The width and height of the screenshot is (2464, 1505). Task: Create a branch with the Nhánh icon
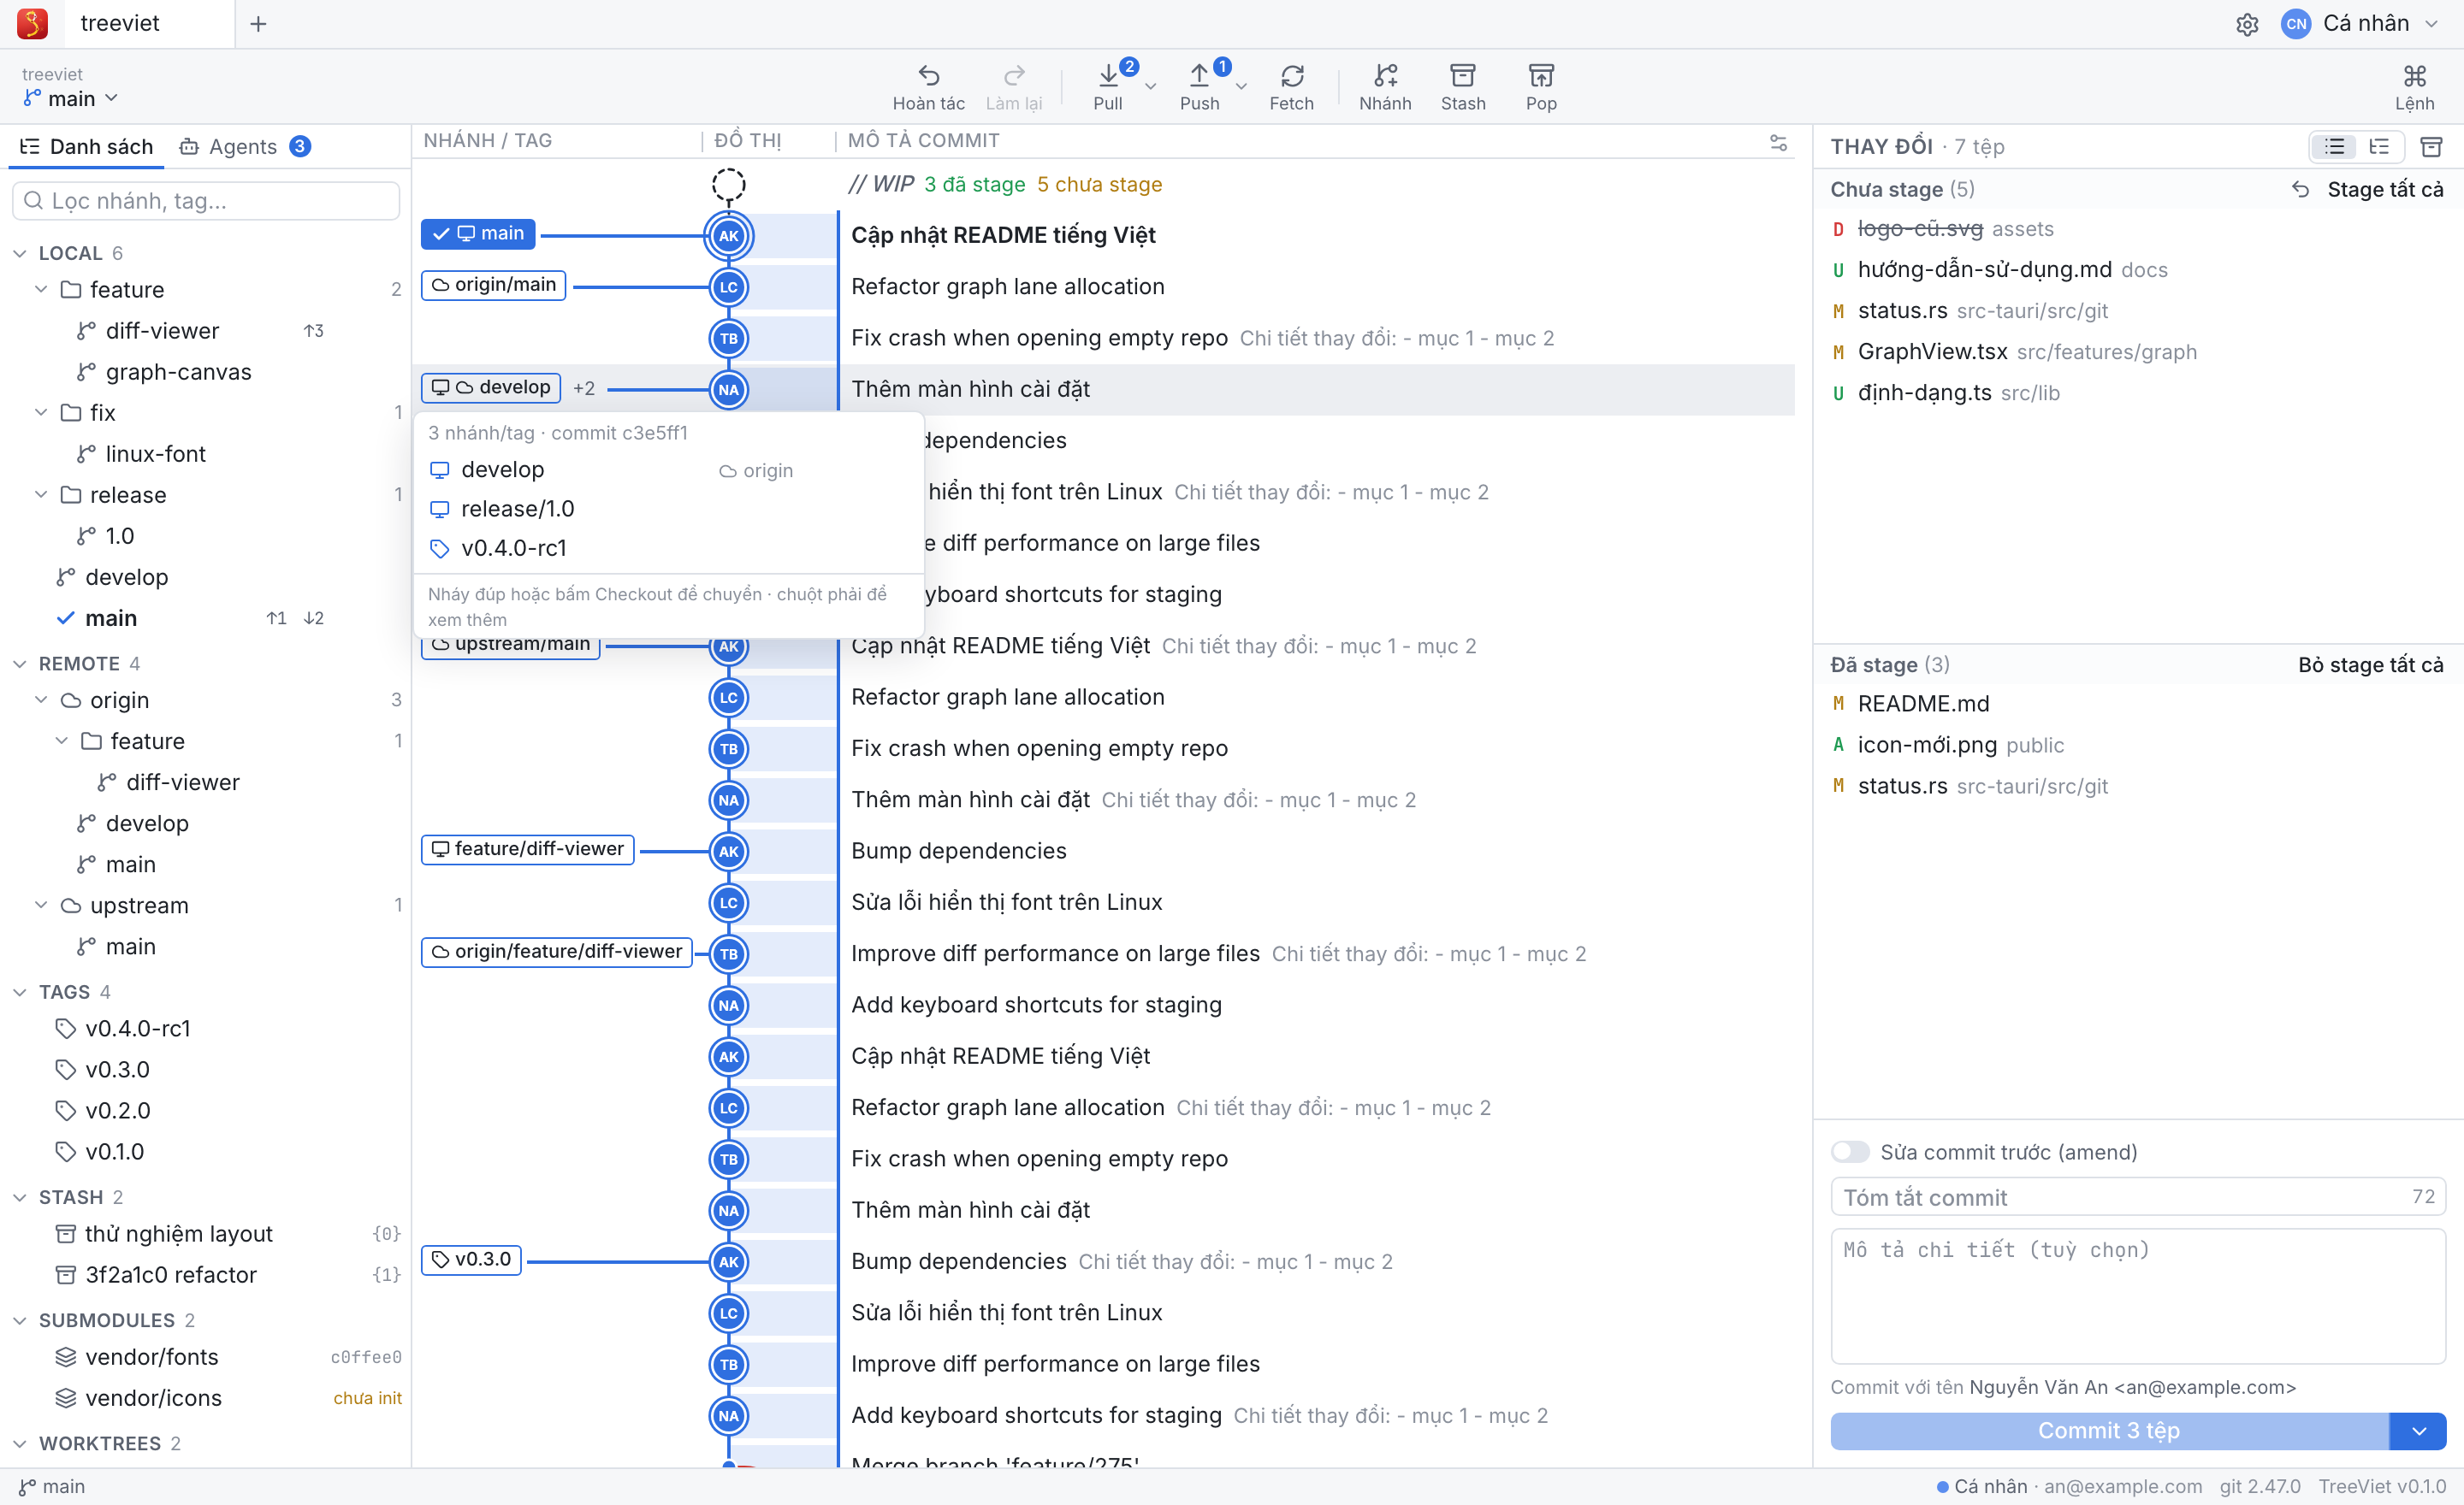(1385, 76)
